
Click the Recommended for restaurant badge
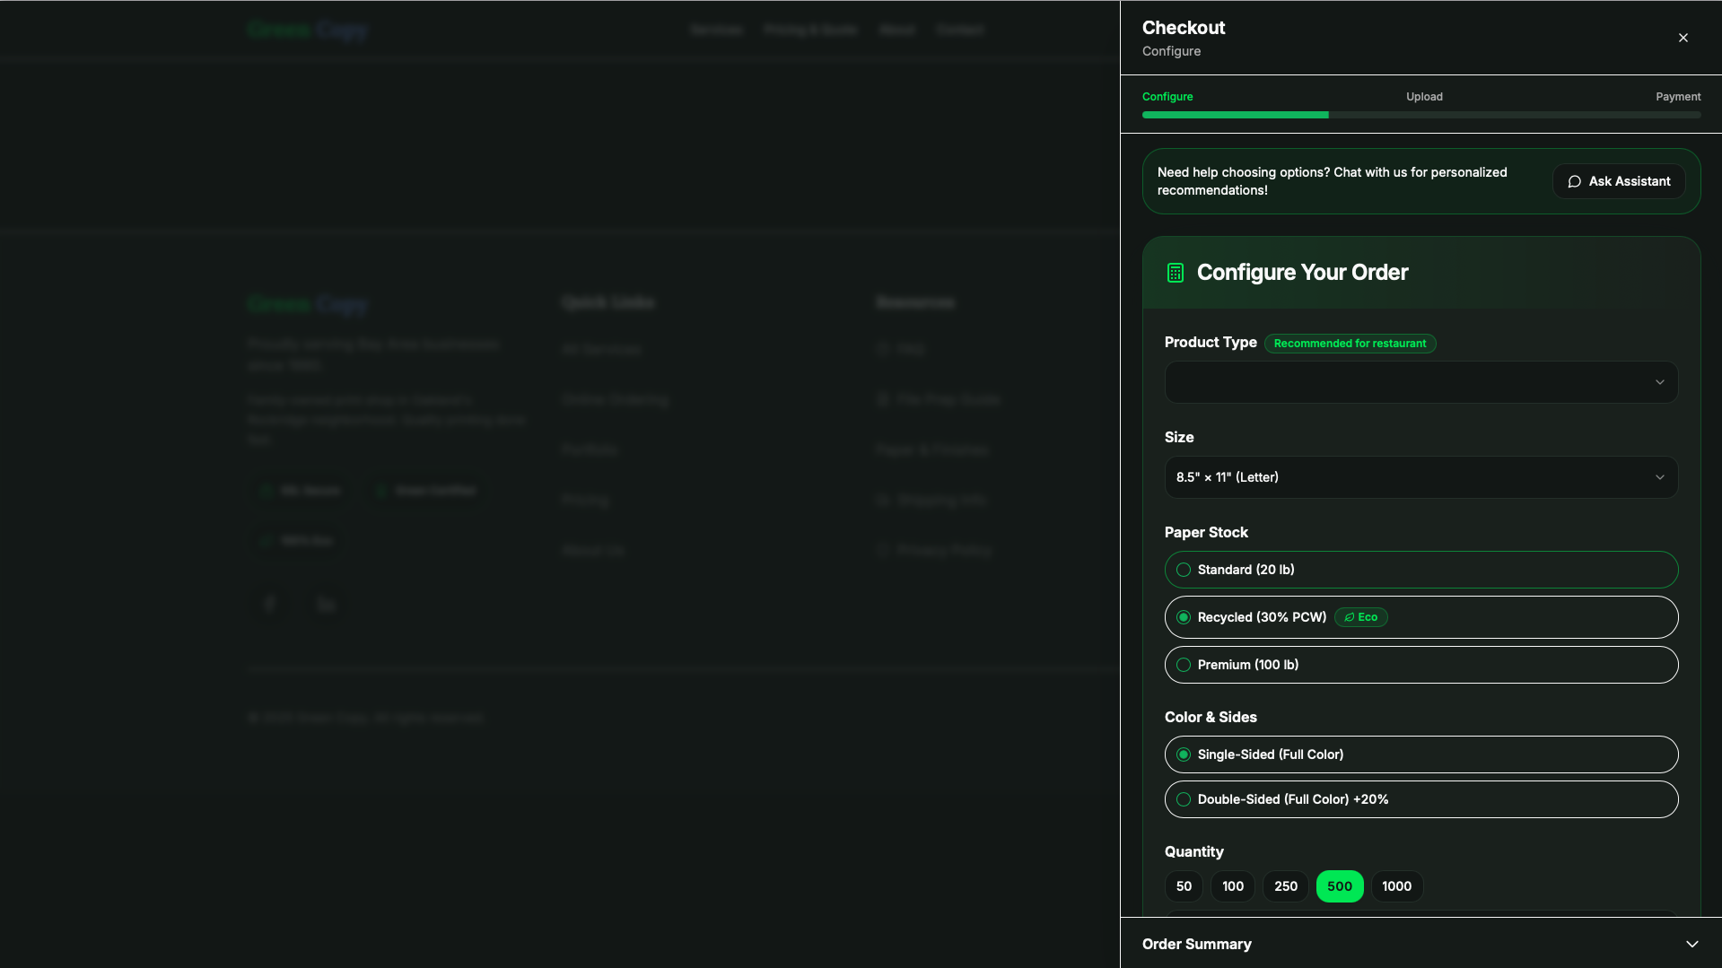coord(1350,344)
